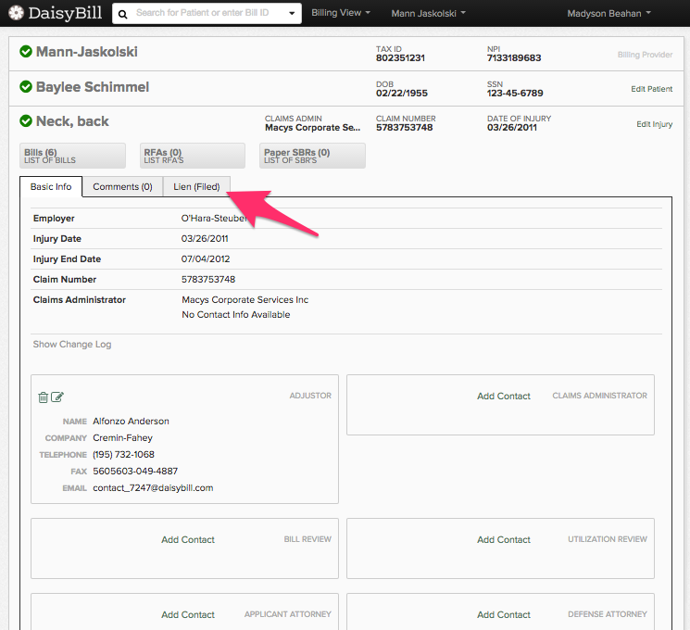Click No Contact Info Available text
The height and width of the screenshot is (630, 690).
(236, 315)
